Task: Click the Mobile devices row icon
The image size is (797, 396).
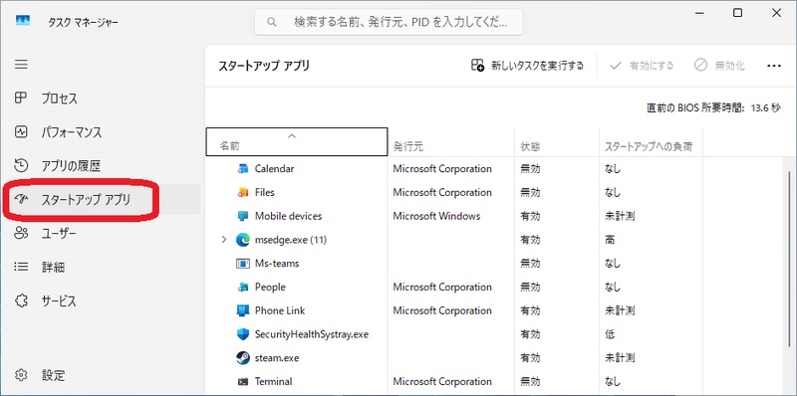Action: tap(243, 216)
